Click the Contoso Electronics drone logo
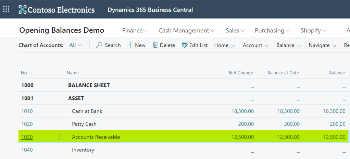The image size is (350, 159). 23,10
